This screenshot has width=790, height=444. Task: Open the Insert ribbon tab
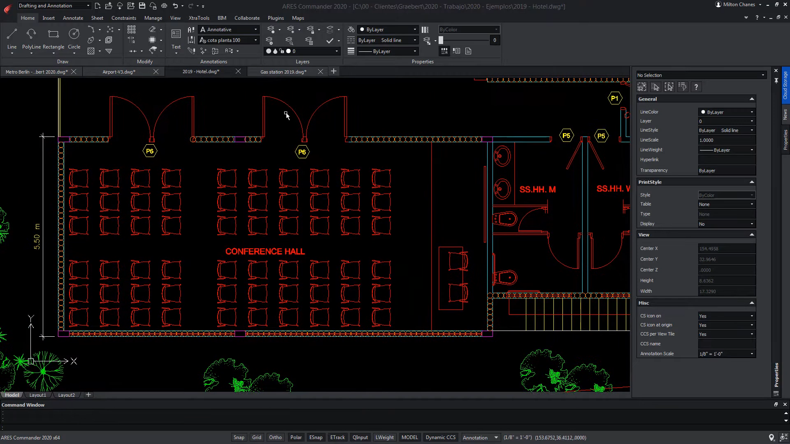(x=49, y=18)
